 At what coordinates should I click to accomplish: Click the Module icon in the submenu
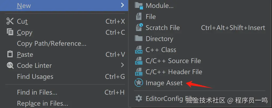139,6
